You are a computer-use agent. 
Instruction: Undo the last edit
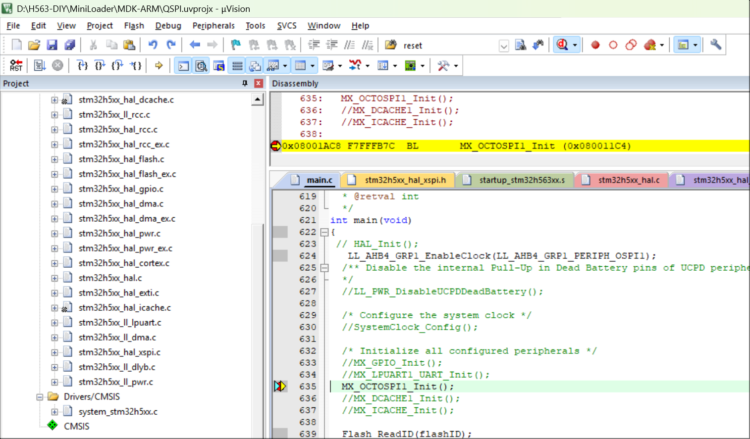coord(153,45)
